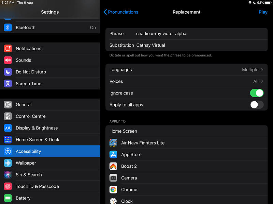273x204 pixels.
Task: Open Touch ID & Passcode settings
Action: pos(50,186)
